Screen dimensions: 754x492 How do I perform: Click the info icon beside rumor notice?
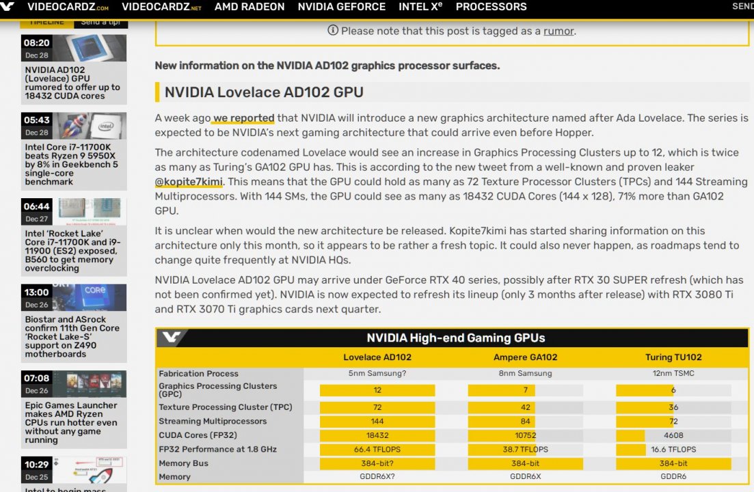click(333, 30)
